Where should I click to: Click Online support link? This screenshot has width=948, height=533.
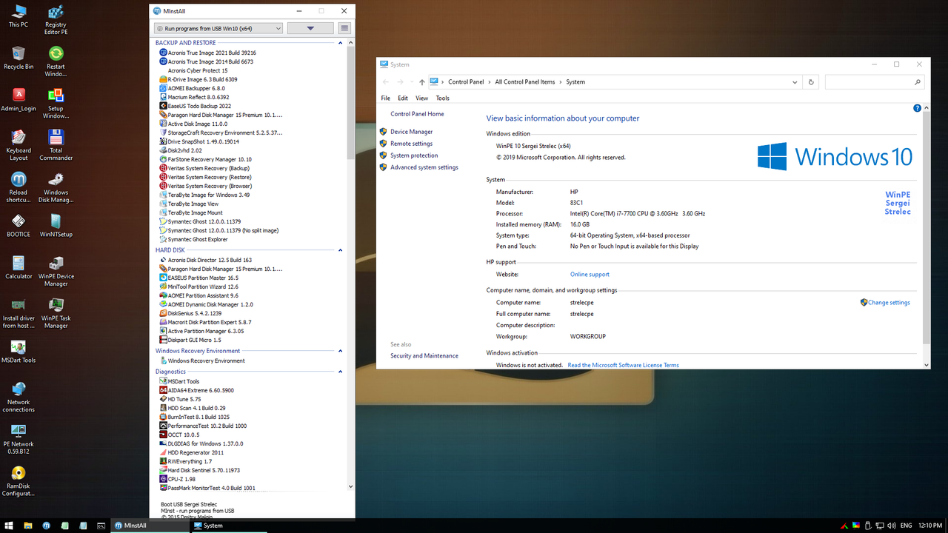click(590, 275)
